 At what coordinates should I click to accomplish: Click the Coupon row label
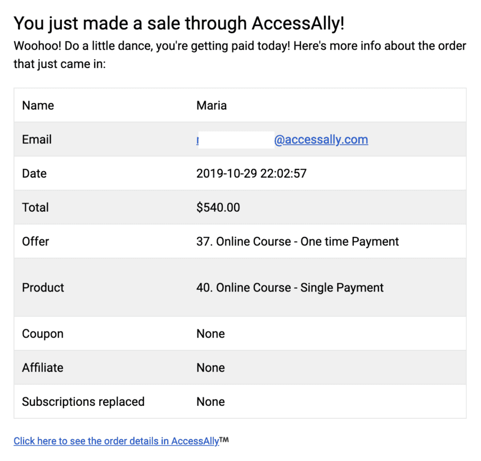(43, 334)
